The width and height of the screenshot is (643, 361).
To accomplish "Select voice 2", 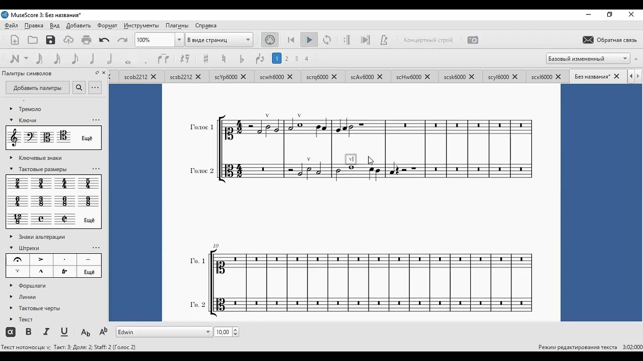I will click(287, 59).
